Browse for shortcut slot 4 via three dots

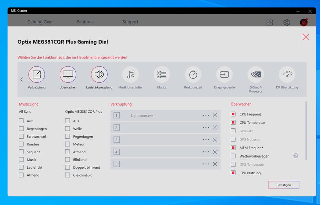pyautogui.click(x=206, y=152)
